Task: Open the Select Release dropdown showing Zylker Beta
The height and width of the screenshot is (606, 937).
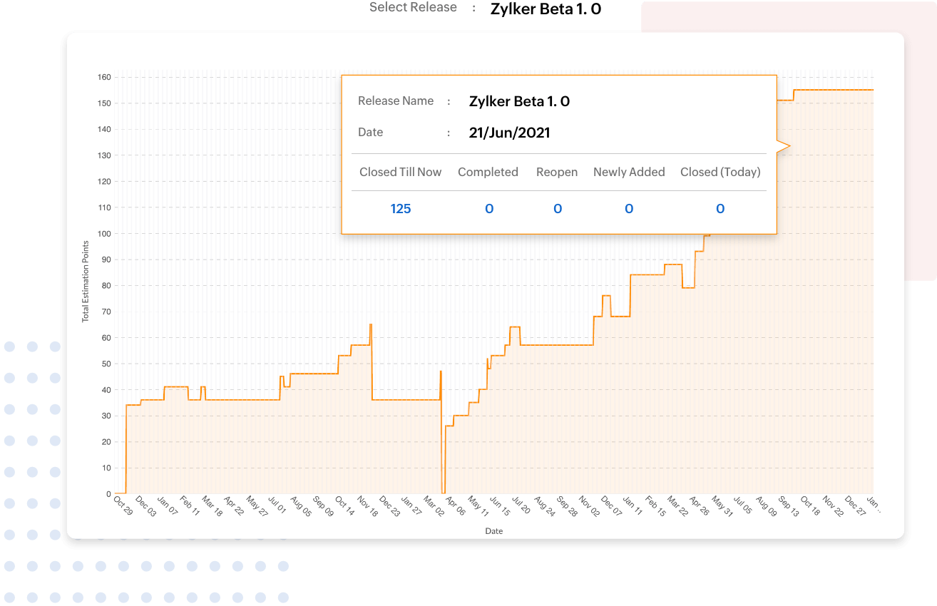Action: [x=546, y=9]
